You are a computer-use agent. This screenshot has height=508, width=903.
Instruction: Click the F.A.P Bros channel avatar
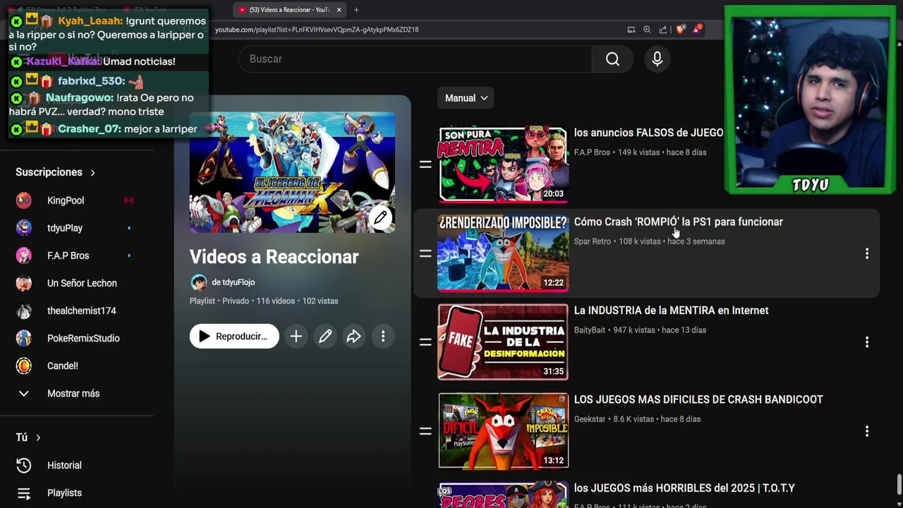click(x=24, y=255)
